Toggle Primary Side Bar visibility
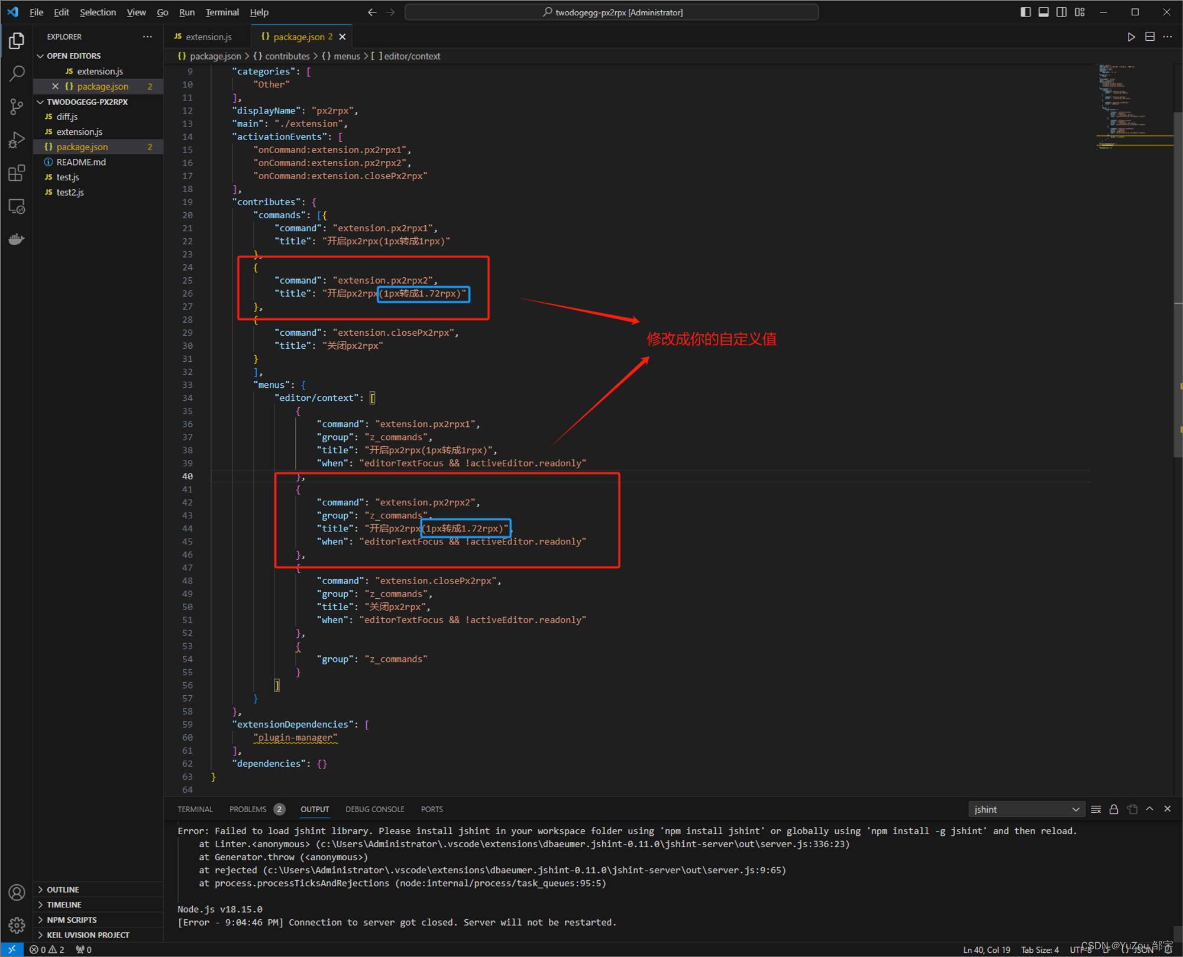The height and width of the screenshot is (957, 1183). click(x=1026, y=12)
